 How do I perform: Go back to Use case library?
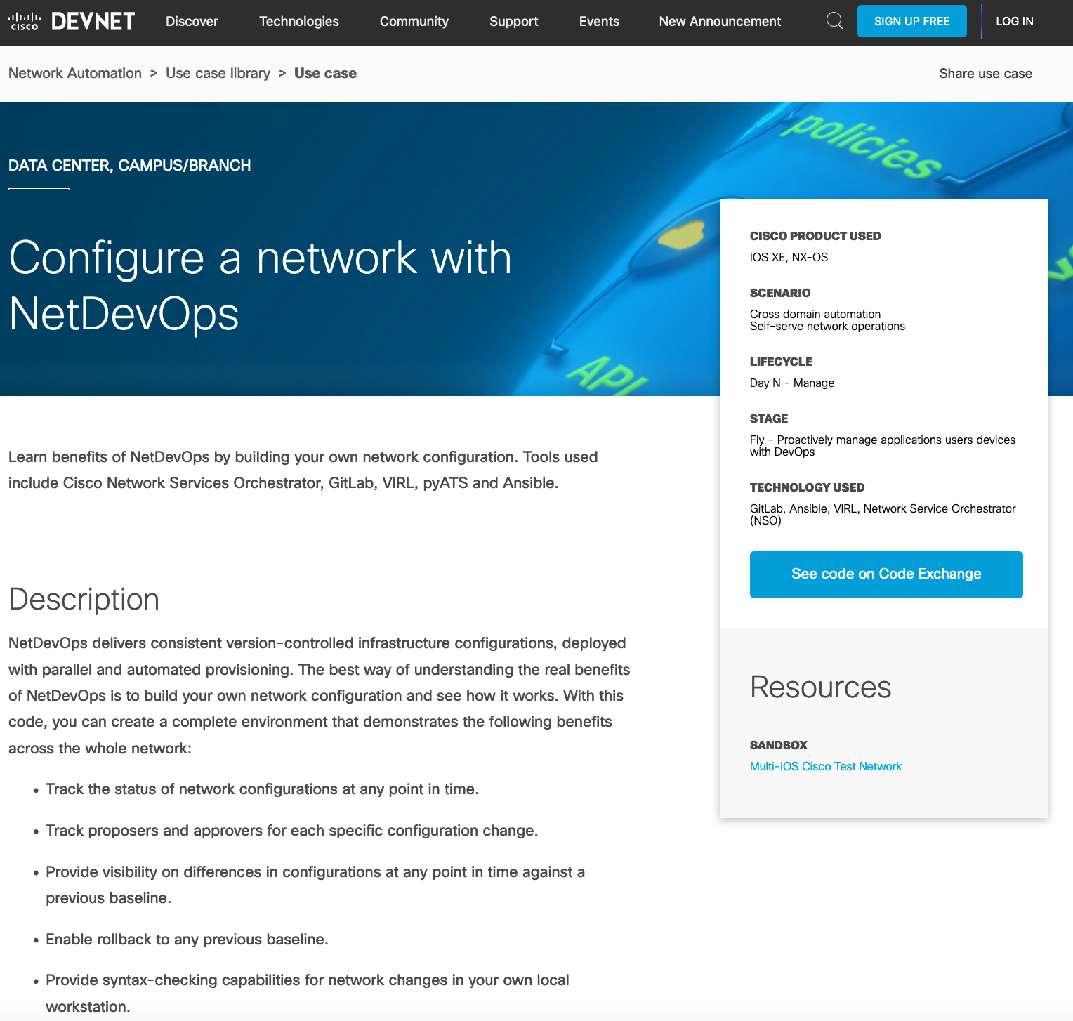pos(218,74)
